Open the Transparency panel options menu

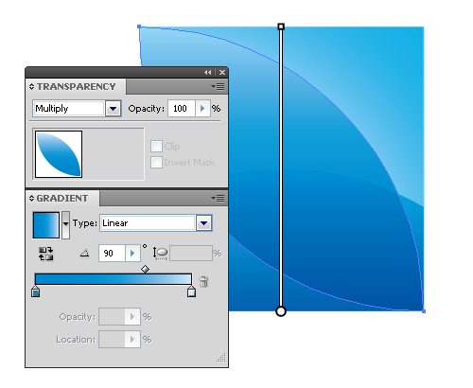click(x=218, y=86)
